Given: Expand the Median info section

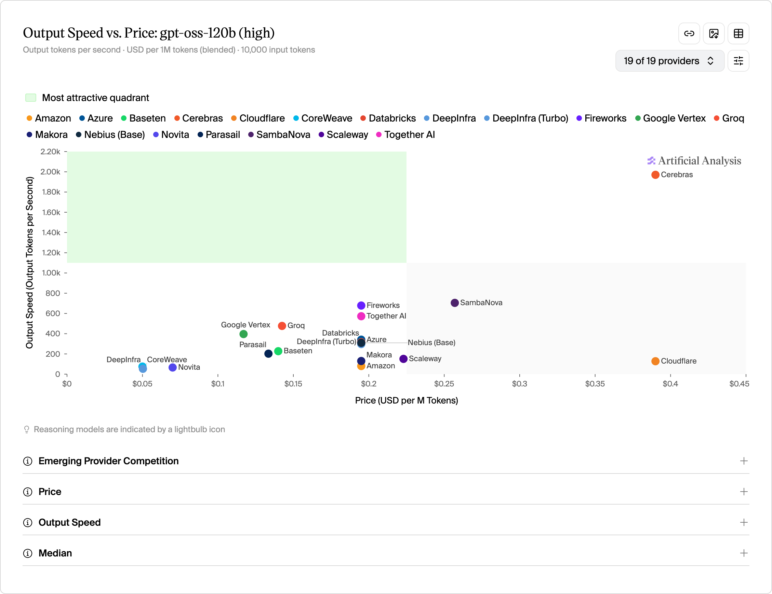Looking at the screenshot, I should (x=386, y=553).
